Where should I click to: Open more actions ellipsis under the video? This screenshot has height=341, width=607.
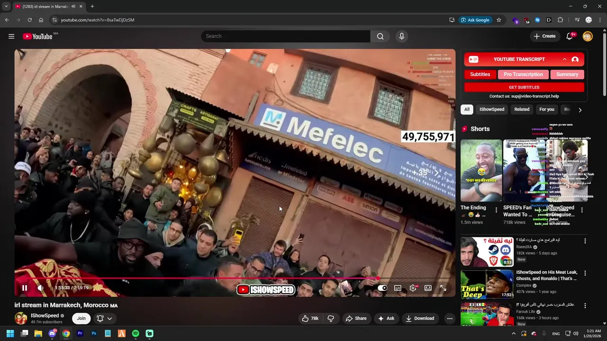point(450,318)
